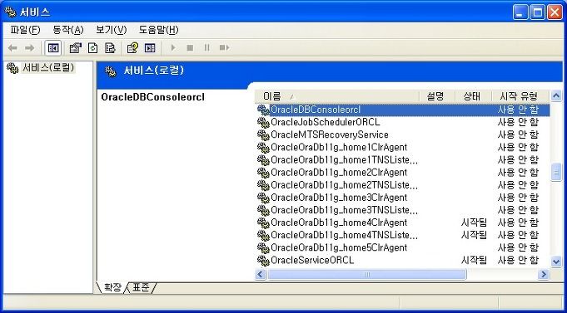Click 사용 안 함 for OracleJobSchedulerORCL
This screenshot has width=567, height=313.
[x=518, y=122]
